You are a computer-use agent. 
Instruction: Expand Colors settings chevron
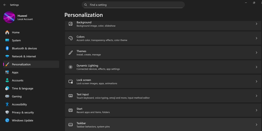(256, 38)
